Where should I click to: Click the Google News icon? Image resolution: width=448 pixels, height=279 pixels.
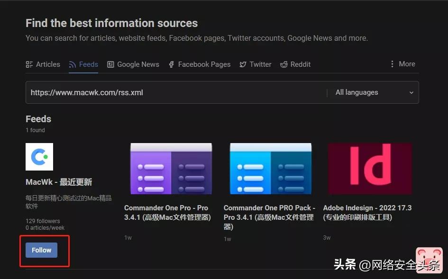pos(110,64)
